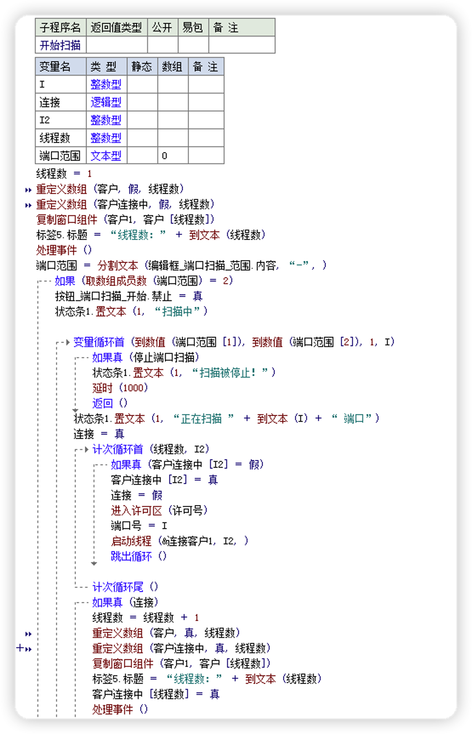472x734 pixels.
Task: Click the line 端口号 = I
Action: tap(139, 526)
